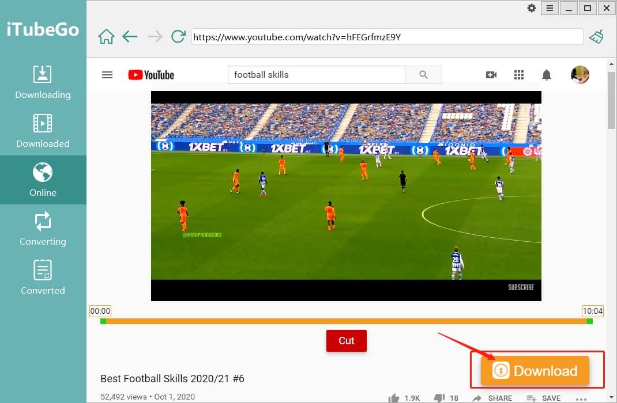This screenshot has height=403, width=617.
Task: Open YouTube notifications bell
Action: pyautogui.click(x=547, y=75)
